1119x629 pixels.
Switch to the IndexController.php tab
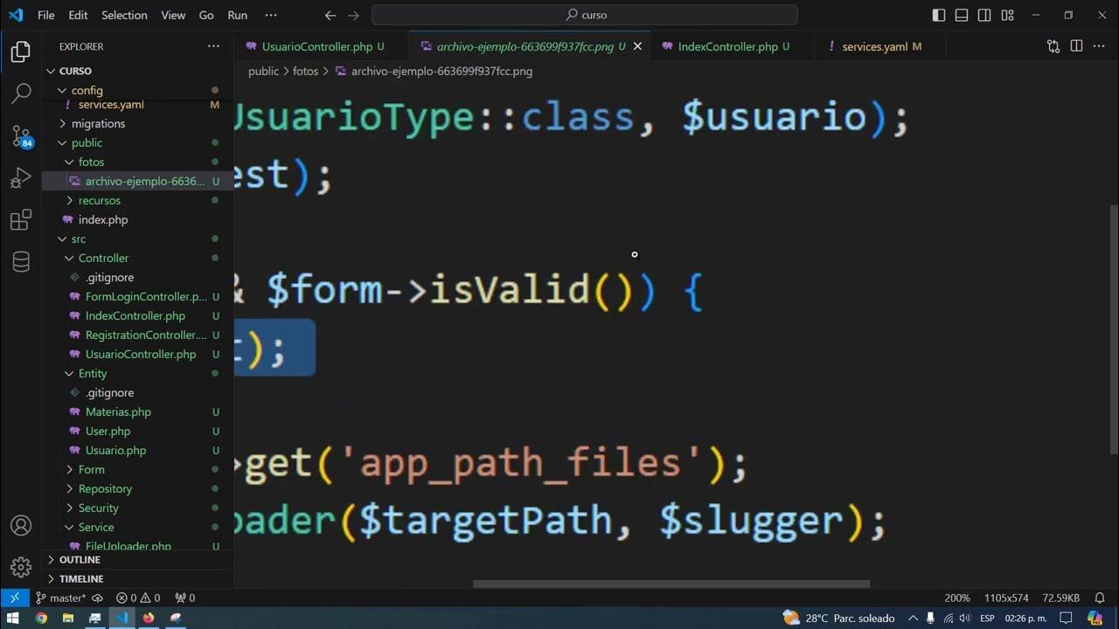pyautogui.click(x=733, y=45)
